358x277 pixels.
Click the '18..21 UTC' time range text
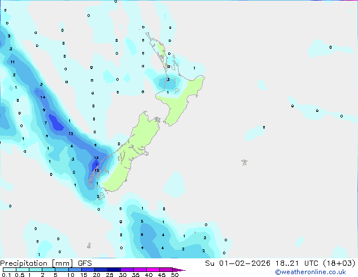(x=296, y=263)
